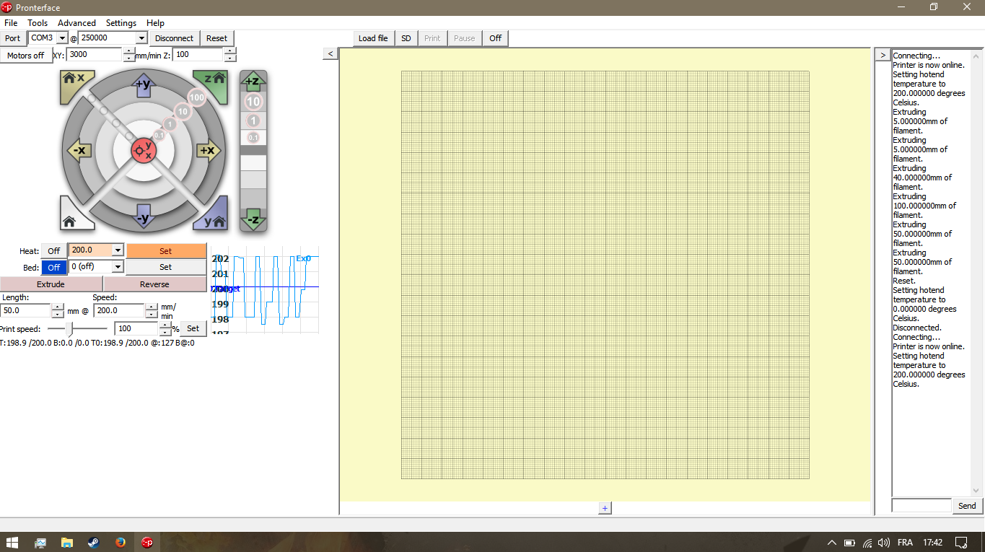This screenshot has height=552, width=985.
Task: Open the volume control in system tray
Action: (884, 543)
